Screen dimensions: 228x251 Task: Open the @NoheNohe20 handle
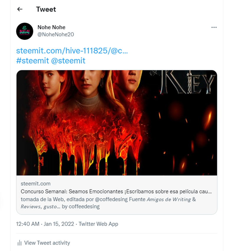(56, 34)
